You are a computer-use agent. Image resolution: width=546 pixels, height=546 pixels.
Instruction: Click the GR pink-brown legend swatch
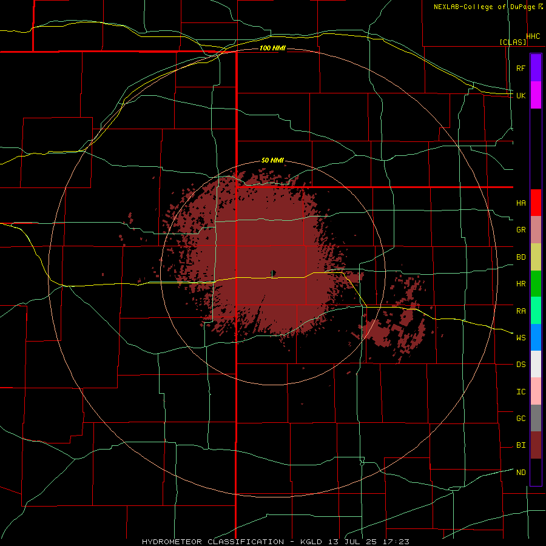click(x=536, y=230)
